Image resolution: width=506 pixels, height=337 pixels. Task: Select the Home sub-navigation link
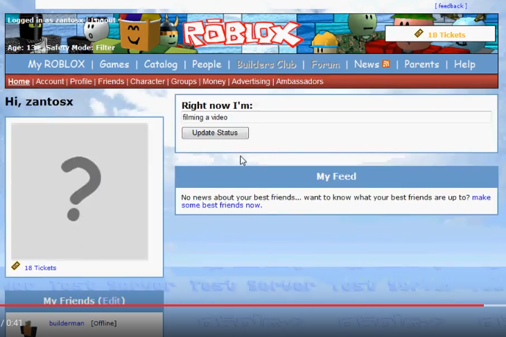19,81
